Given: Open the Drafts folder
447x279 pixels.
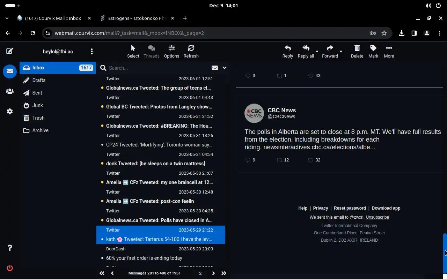Looking at the screenshot, I should pyautogui.click(x=58, y=80).
